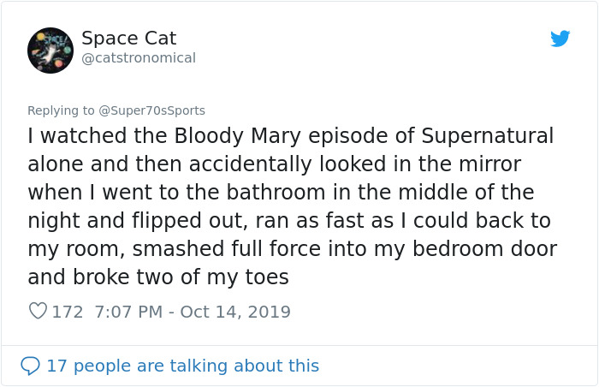The height and width of the screenshot is (387, 599).
Task: Open "17 people are talking about this"
Action: (x=182, y=366)
